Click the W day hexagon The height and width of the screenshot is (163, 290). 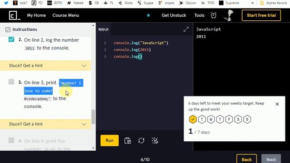(211, 120)
